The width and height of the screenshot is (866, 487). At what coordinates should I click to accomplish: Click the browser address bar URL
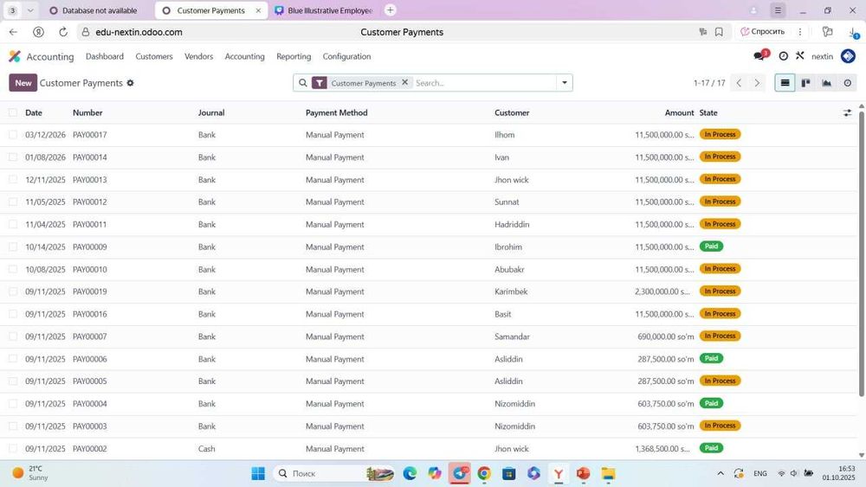click(139, 32)
